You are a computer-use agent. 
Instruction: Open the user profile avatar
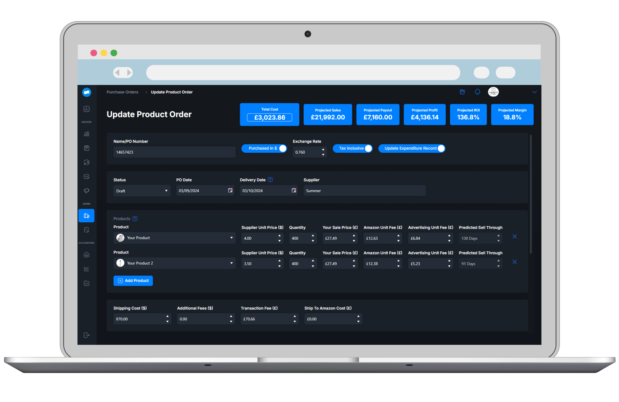click(493, 92)
